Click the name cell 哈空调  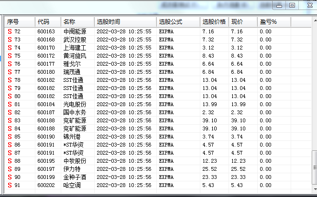(x=72, y=185)
